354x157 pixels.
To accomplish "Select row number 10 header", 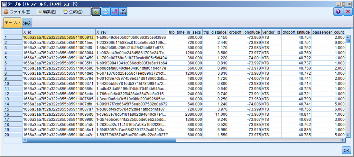I will [x=13, y=83].
